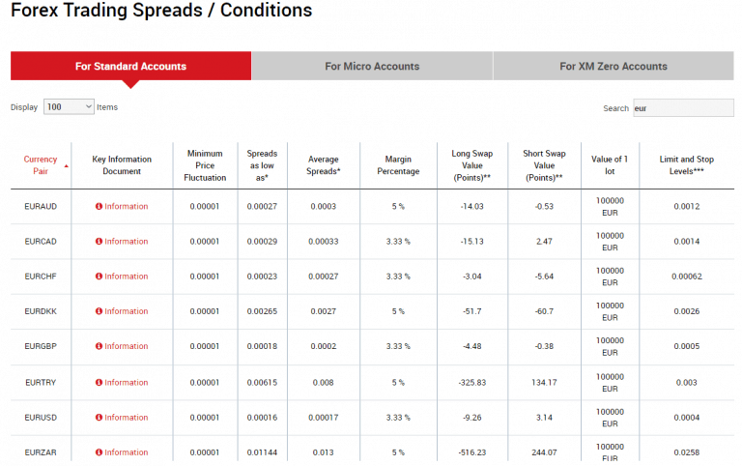Click the info icon in the EURUSD row

coord(99,418)
